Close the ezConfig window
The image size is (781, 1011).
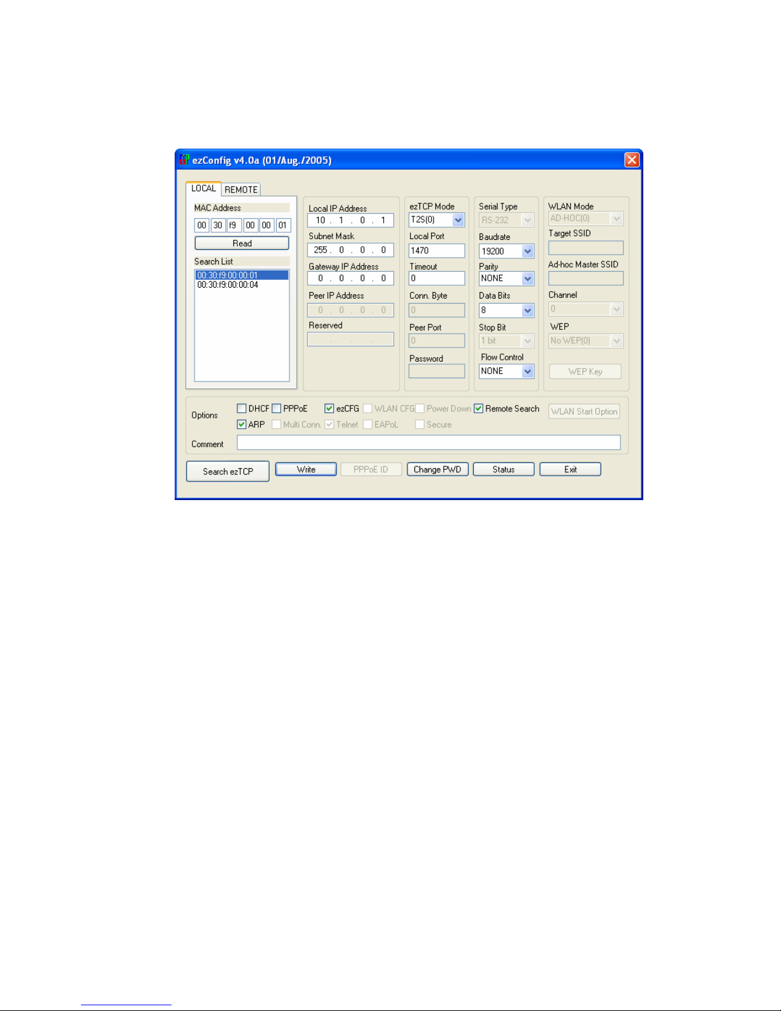coord(631,159)
